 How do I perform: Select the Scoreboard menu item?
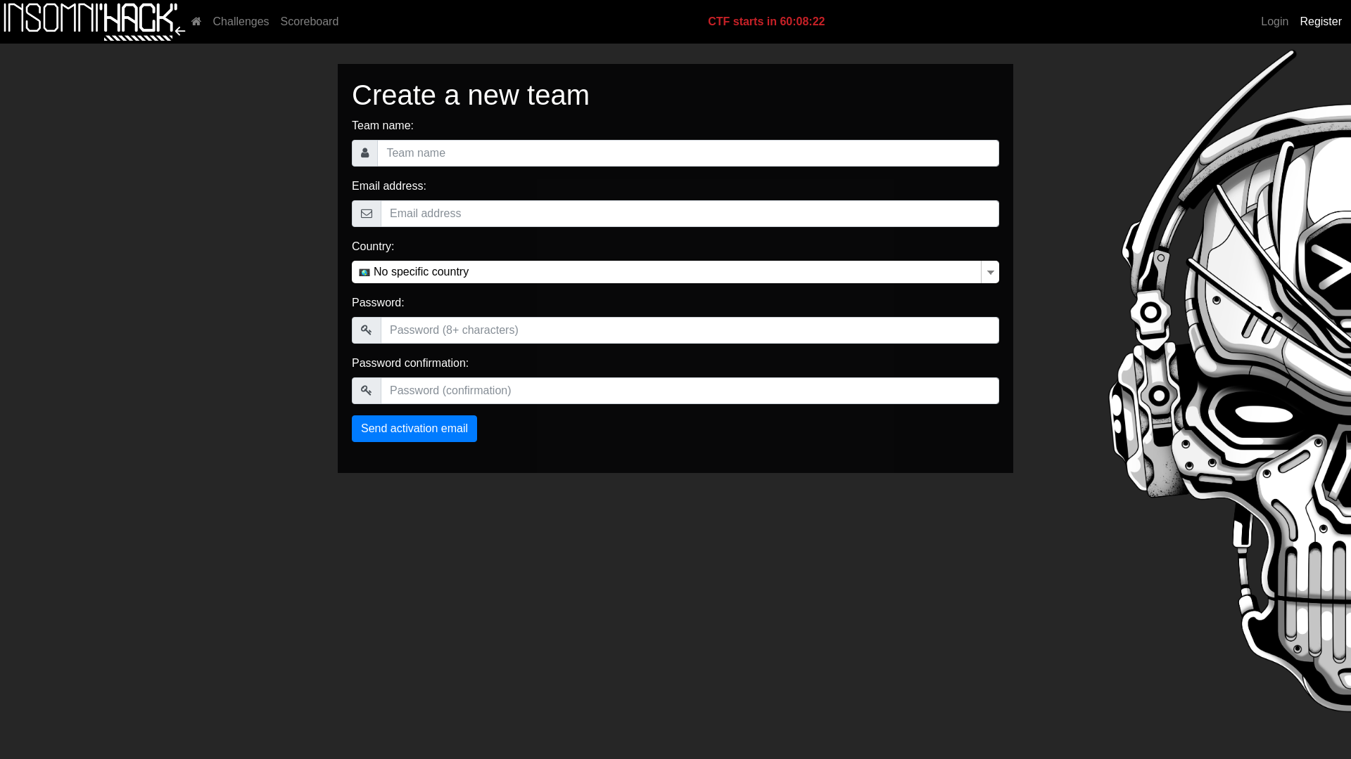[x=309, y=21]
